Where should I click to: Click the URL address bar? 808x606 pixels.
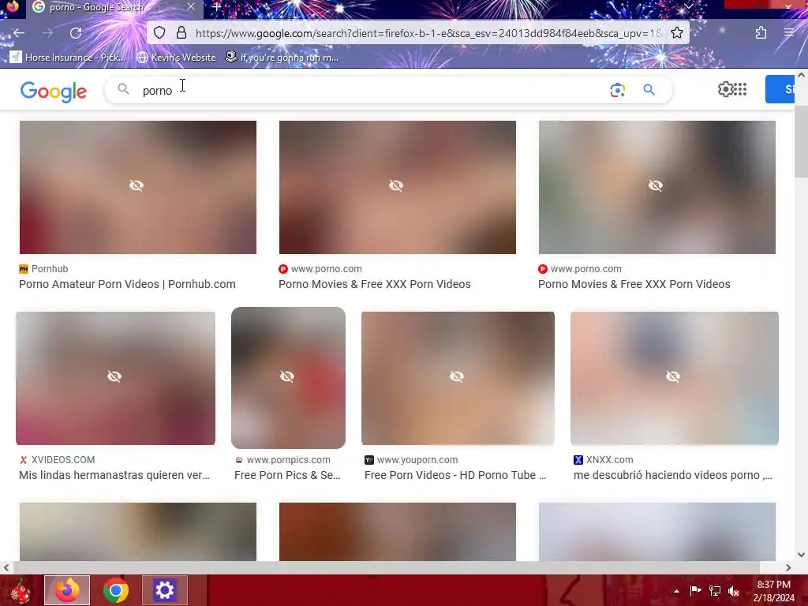click(428, 33)
